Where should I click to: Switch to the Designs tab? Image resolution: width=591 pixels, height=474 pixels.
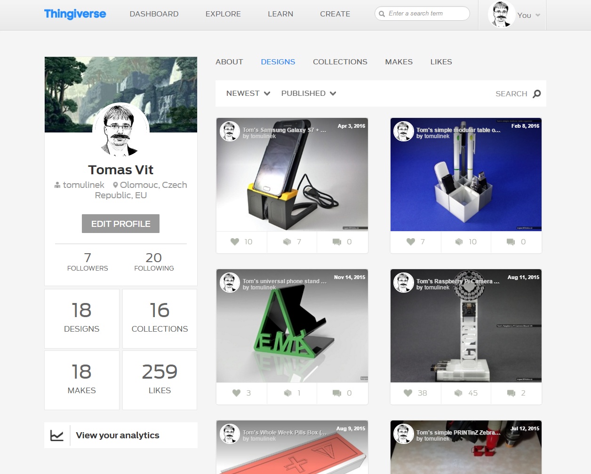click(x=278, y=62)
